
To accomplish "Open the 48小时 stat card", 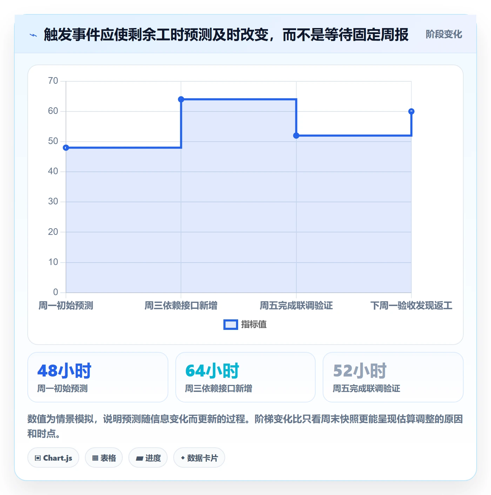I will [x=98, y=377].
